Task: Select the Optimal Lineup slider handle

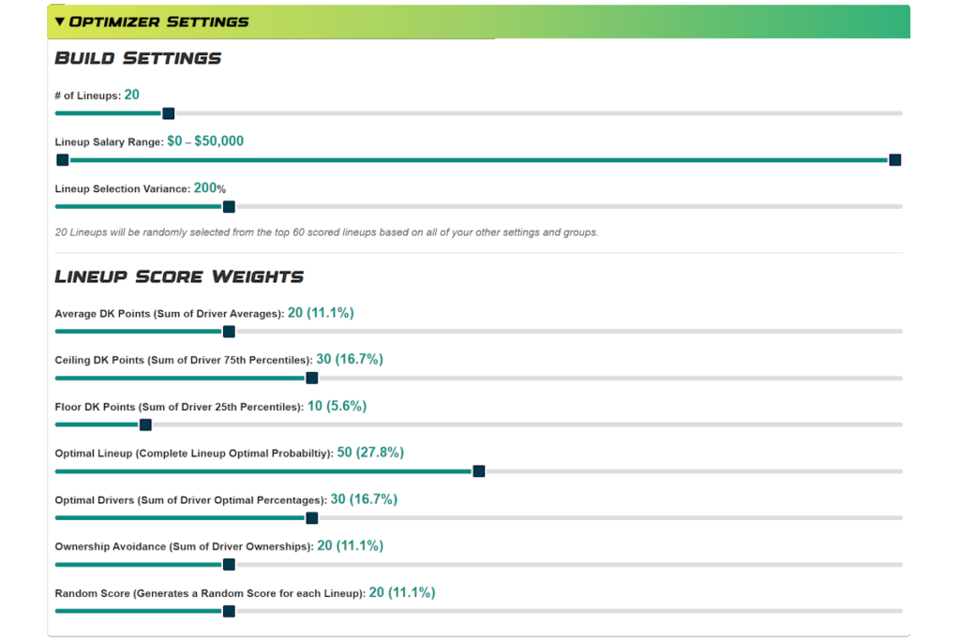Action: pyautogui.click(x=479, y=471)
